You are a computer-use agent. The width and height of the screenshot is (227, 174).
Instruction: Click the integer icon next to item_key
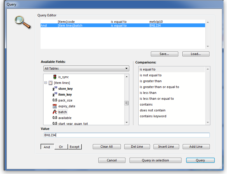[x=55, y=94]
